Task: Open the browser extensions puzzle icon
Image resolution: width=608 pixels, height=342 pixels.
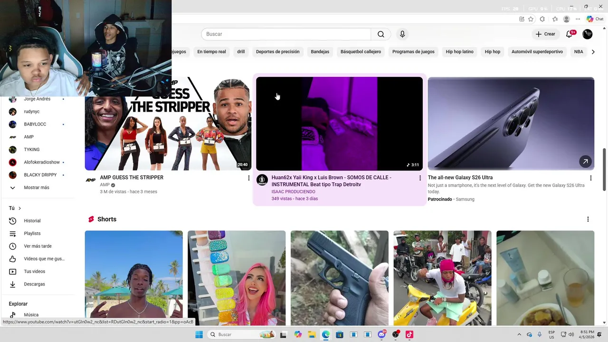Action: click(x=542, y=19)
